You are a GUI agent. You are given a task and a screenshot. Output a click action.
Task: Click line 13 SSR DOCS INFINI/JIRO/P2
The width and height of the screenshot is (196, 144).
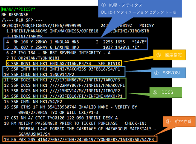coord(62,91)
